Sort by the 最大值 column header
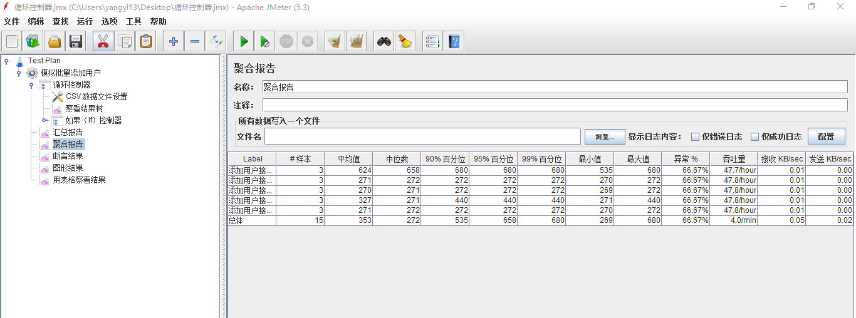This screenshot has height=318, width=856. tap(637, 159)
